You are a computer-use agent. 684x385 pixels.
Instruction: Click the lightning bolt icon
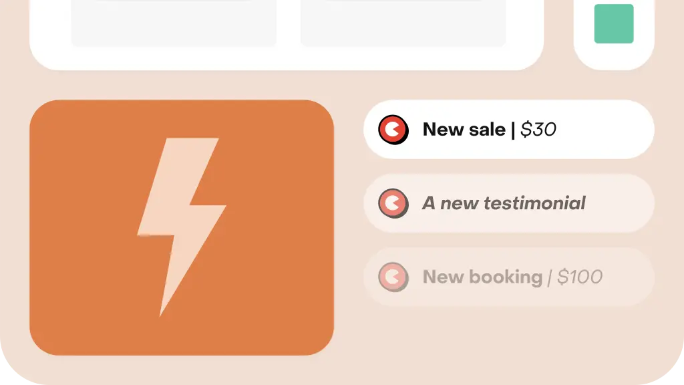click(182, 227)
